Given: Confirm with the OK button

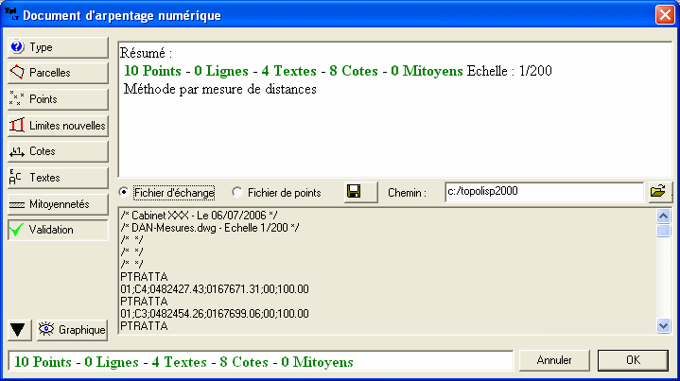Looking at the screenshot, I should point(633,361).
